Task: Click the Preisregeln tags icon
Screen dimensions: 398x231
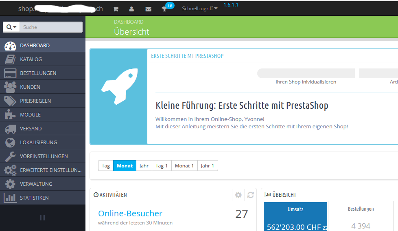Action: tap(10, 101)
